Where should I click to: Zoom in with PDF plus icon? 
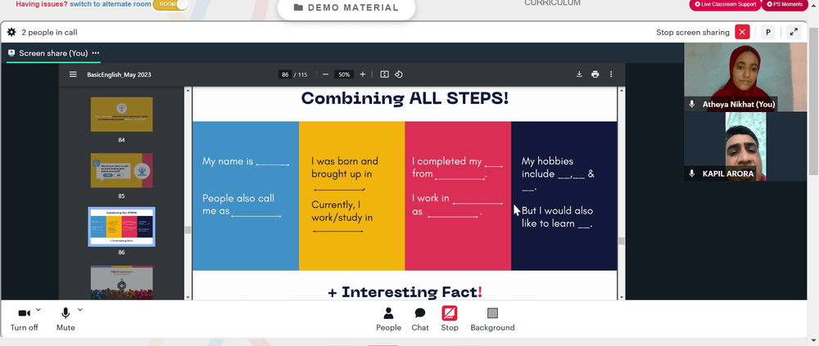(x=363, y=74)
